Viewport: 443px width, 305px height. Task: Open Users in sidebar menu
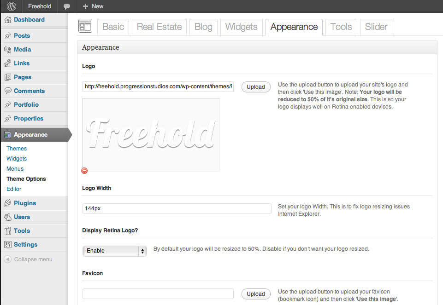22,217
